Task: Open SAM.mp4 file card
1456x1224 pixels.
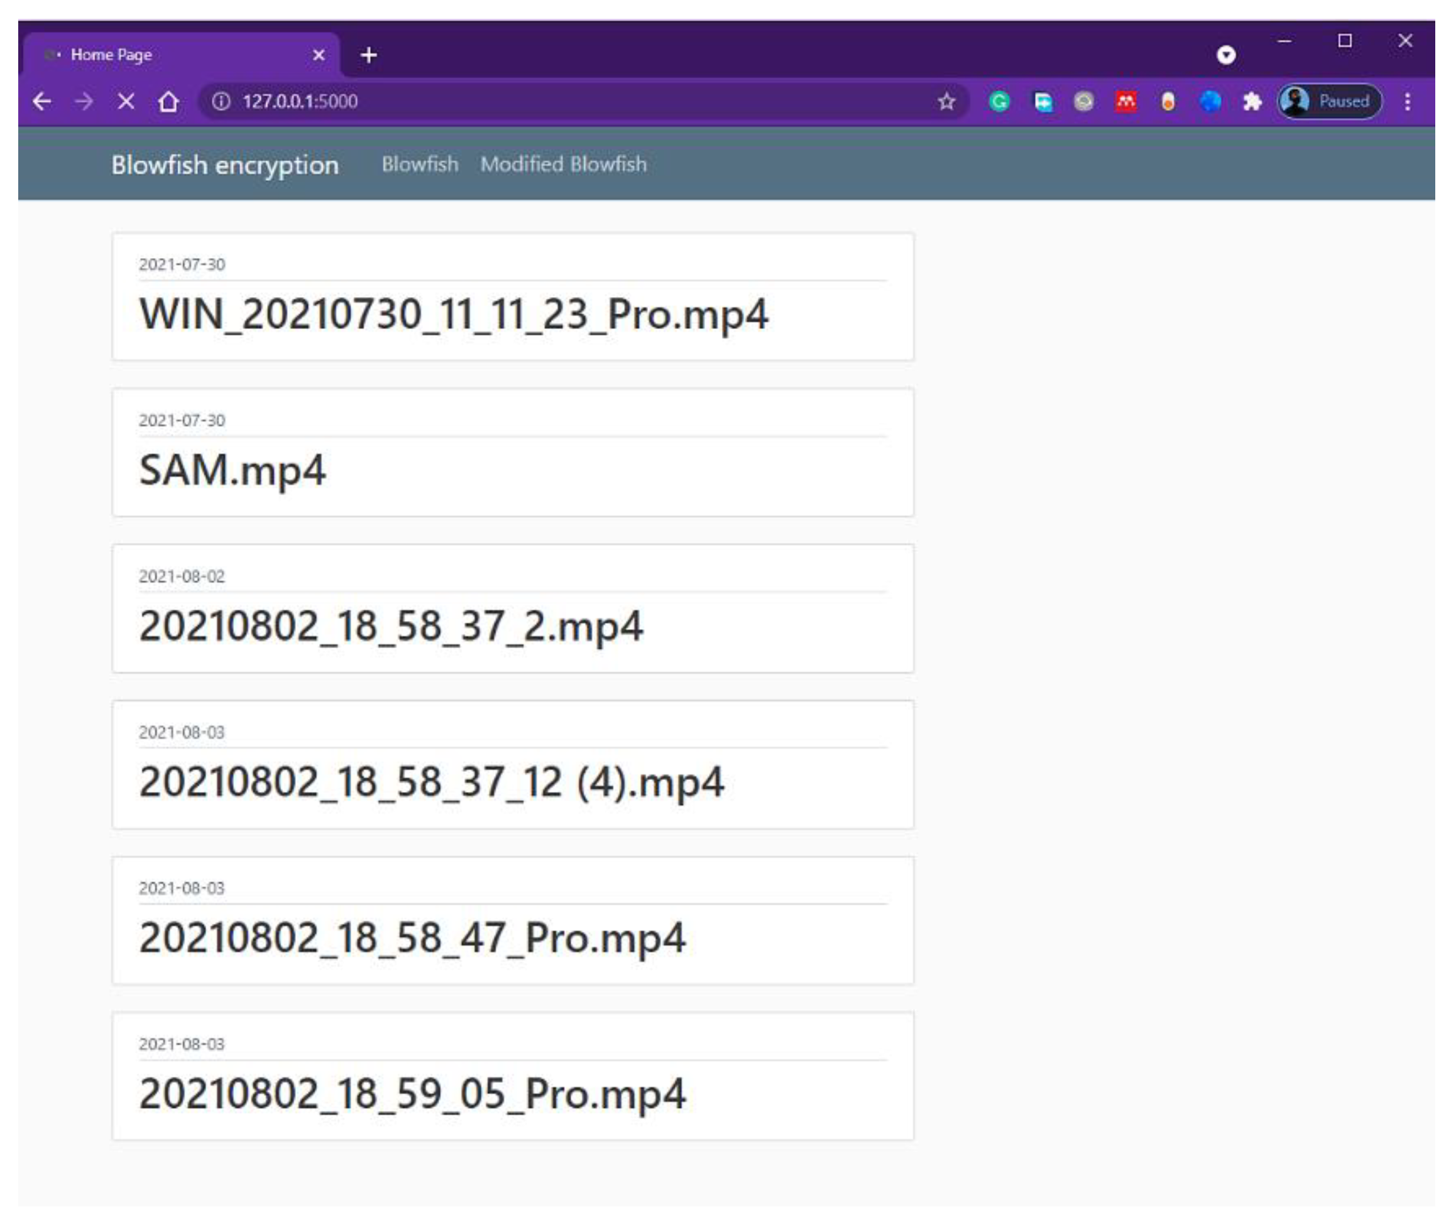Action: 233,470
